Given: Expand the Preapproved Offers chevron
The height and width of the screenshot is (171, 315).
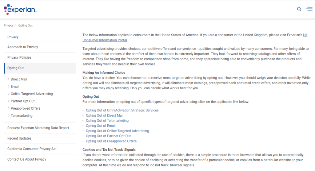Looking at the screenshot, I should pos(9,108).
